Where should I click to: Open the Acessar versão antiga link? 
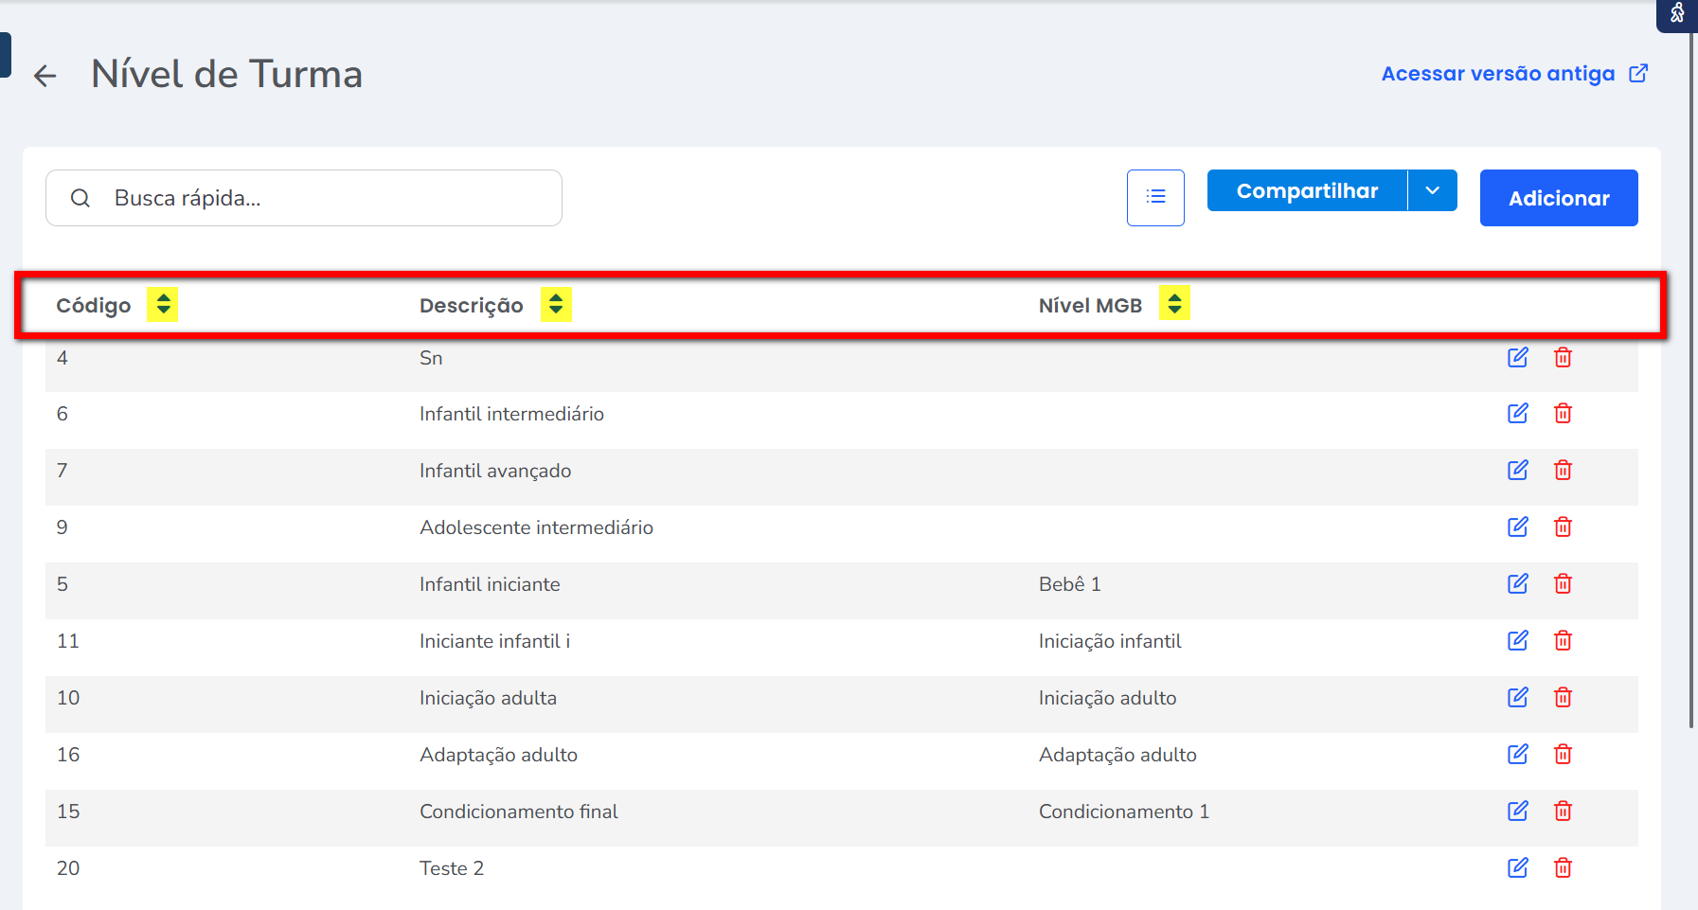[1513, 74]
